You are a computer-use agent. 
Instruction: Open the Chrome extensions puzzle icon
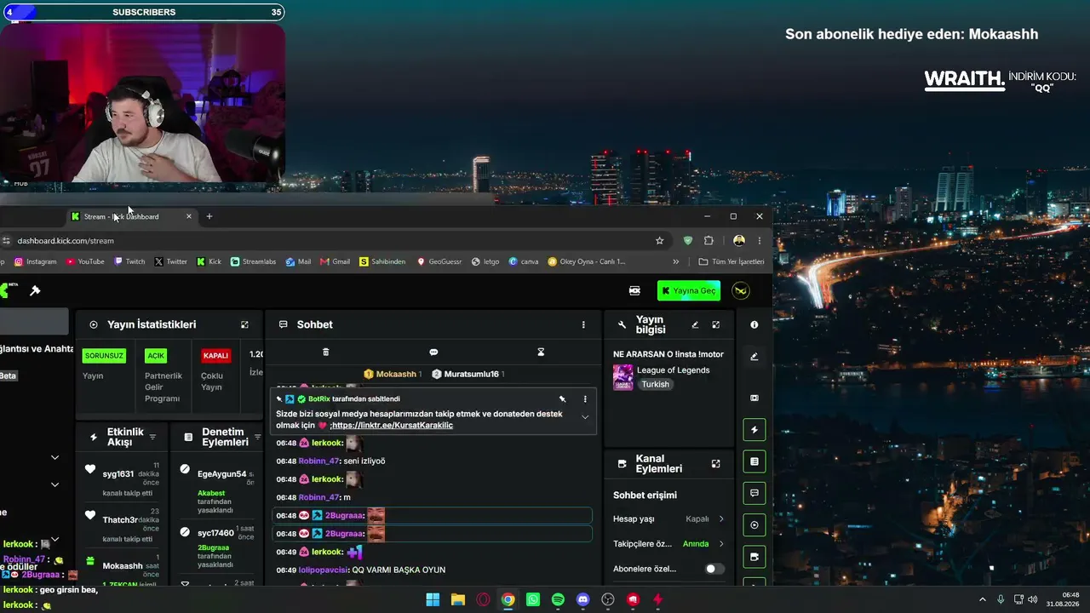(x=708, y=241)
